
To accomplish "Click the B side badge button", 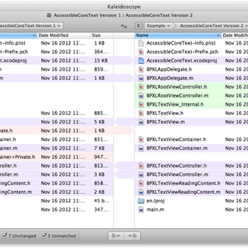I will pyautogui.click(x=138, y=26).
